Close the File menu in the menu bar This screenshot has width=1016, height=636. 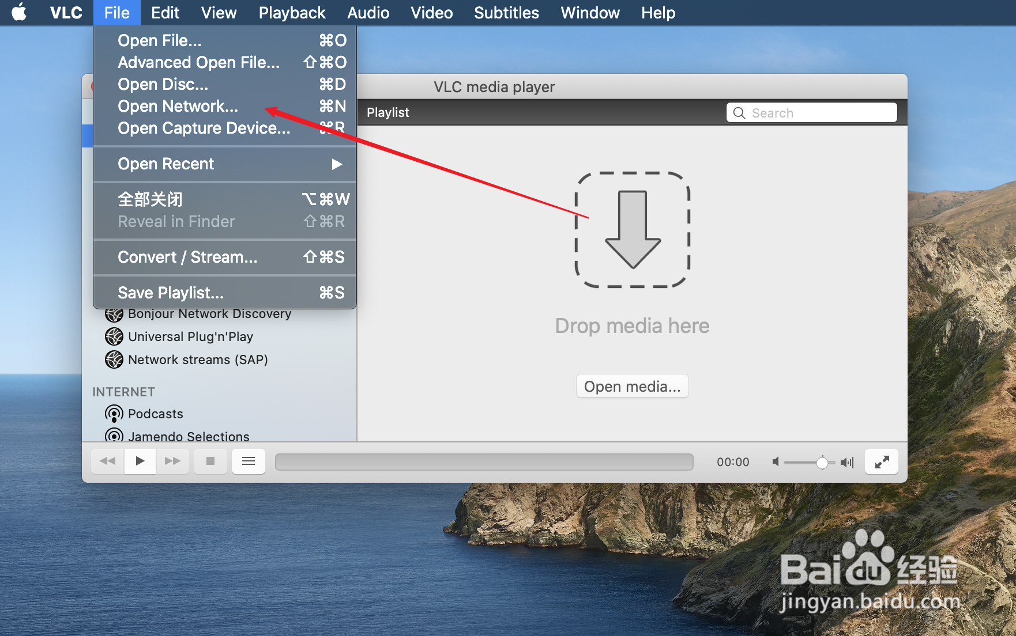[117, 13]
